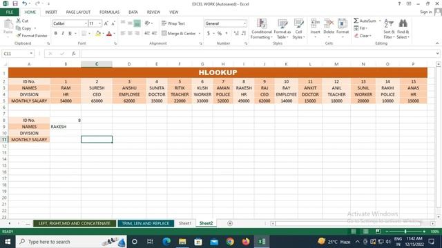Image resolution: width=442 pixels, height=248 pixels.
Task: Collapse the ribbon
Action: 437,43
